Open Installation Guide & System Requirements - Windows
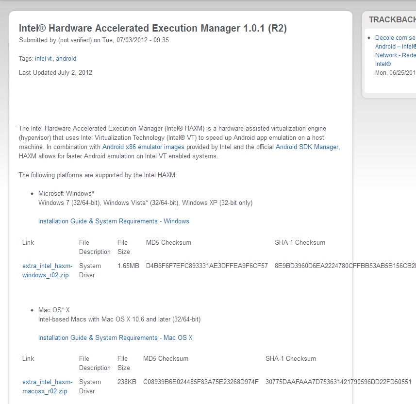This screenshot has width=416, height=404. pyautogui.click(x=114, y=221)
